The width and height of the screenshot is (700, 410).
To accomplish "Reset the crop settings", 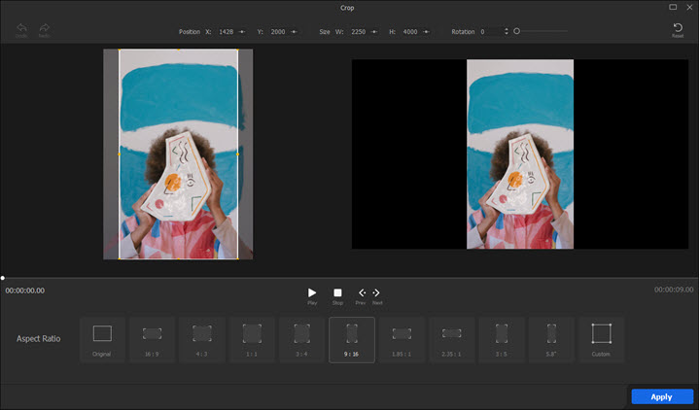I will pyautogui.click(x=678, y=29).
